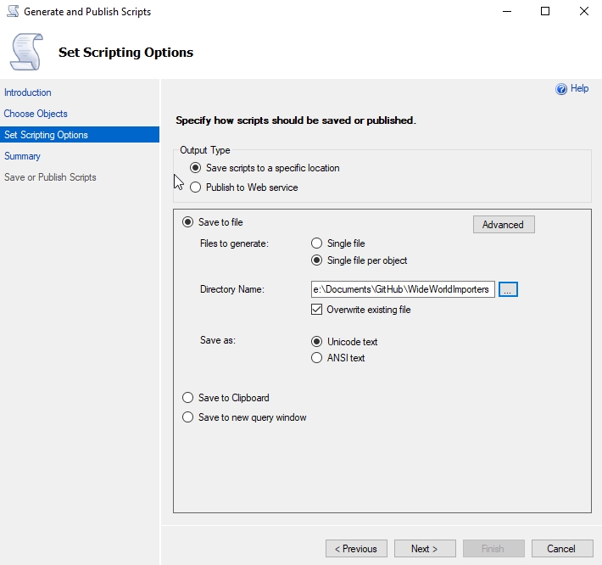This screenshot has height=565, width=602.
Task: Click the scroll icon in the wizard header
Action: [x=26, y=51]
